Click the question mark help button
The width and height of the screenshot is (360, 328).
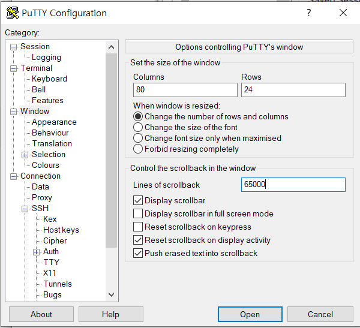click(x=309, y=13)
